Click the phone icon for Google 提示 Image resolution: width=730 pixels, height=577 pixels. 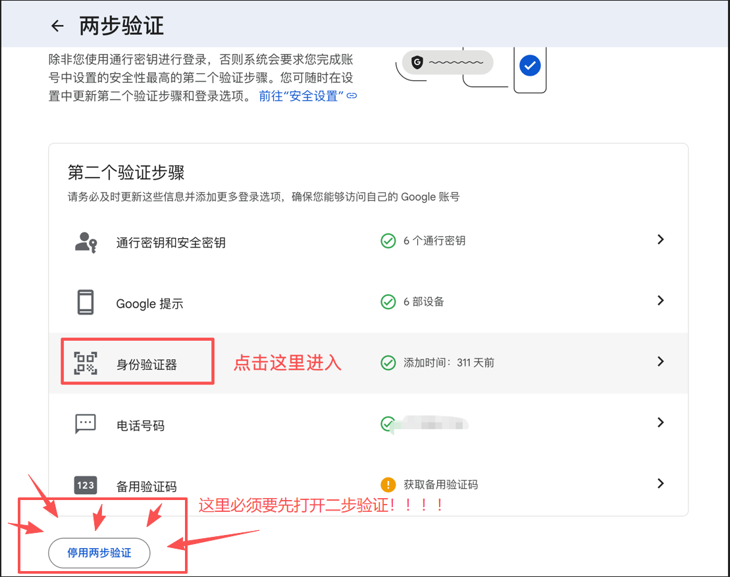pyautogui.click(x=86, y=303)
